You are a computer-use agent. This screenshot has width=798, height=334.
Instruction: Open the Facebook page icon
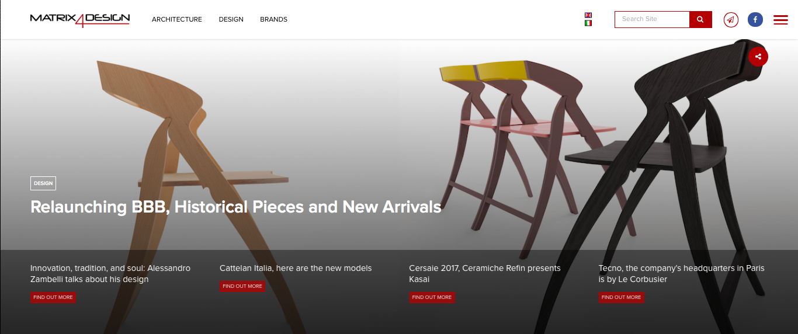click(x=755, y=19)
